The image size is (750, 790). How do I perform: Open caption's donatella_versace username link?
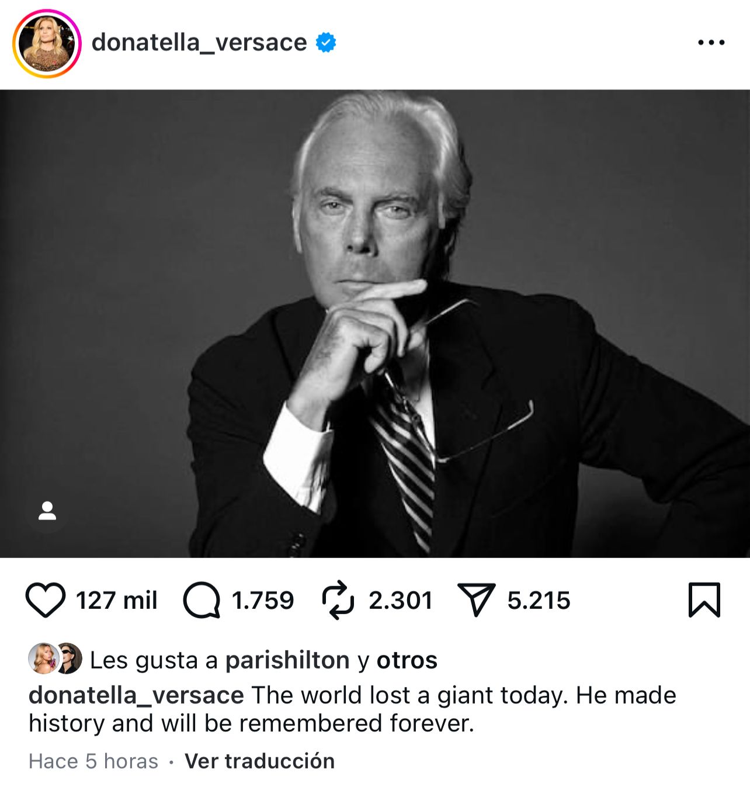(x=136, y=695)
